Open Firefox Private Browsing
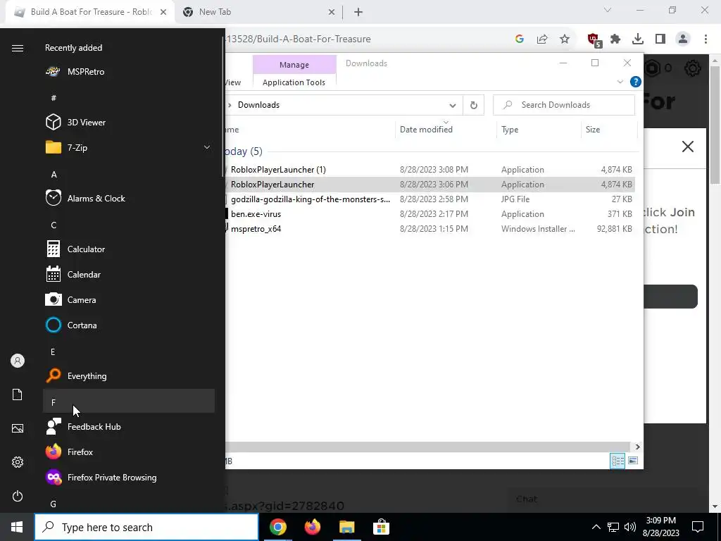721x541 pixels. (129, 478)
